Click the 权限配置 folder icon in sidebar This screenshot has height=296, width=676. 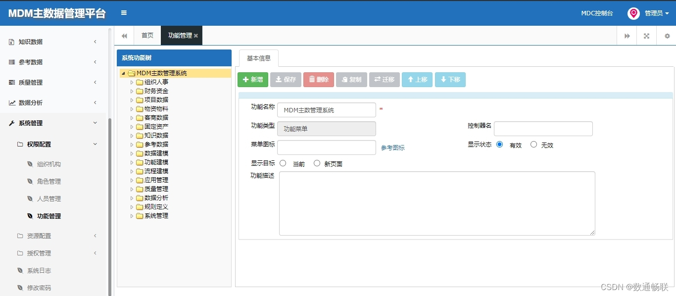[x=20, y=145]
